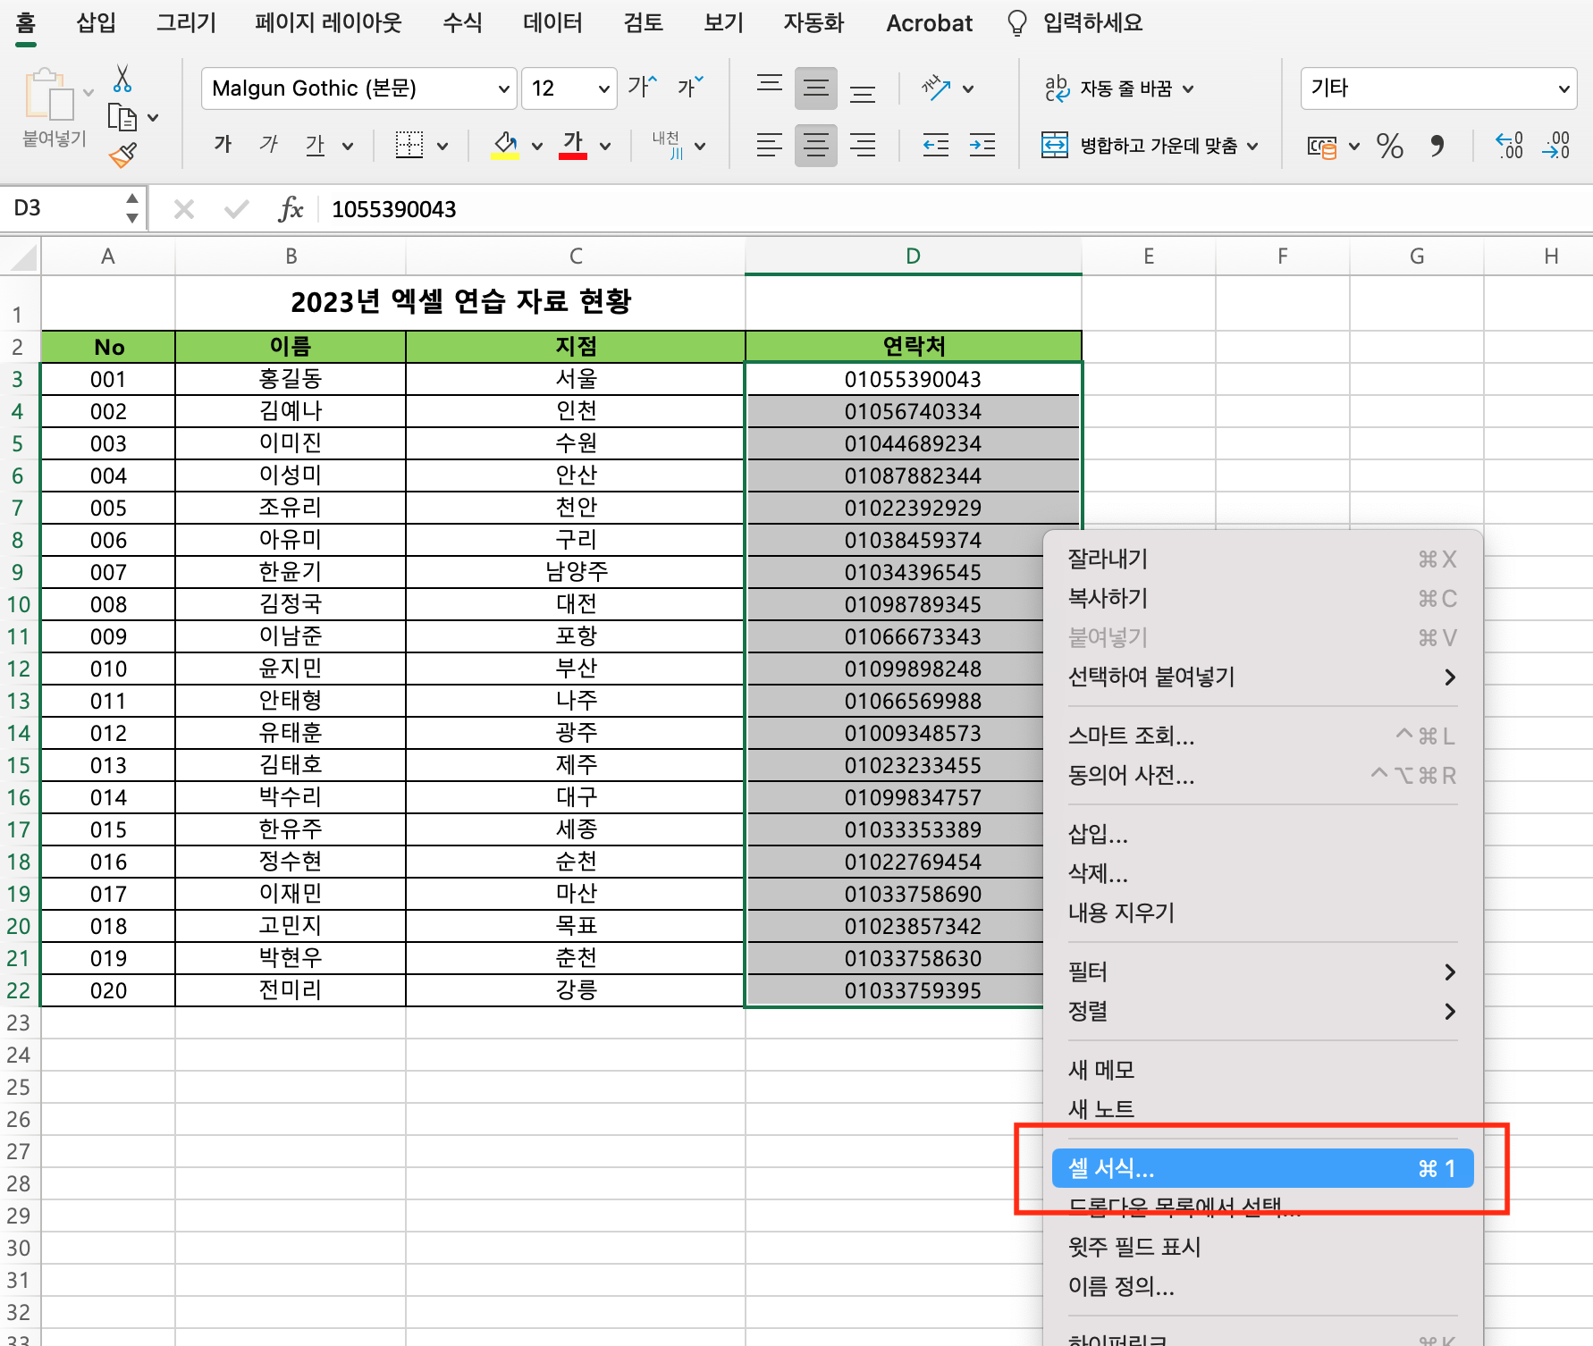Toggle italic formatting (가)
Screen dimensions: 1593x1346
(268, 145)
